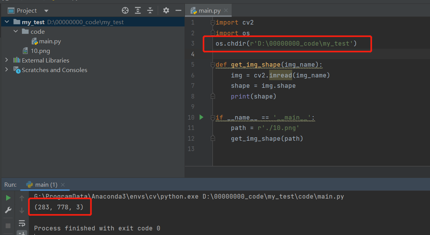Image resolution: width=430 pixels, height=235 pixels.
Task: Expand External Libraries node
Action: click(7, 60)
